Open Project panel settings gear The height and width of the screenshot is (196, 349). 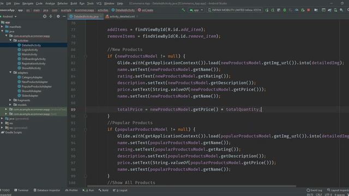58,16
